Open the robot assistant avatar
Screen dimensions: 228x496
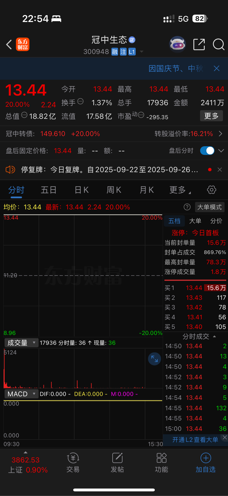(177, 45)
